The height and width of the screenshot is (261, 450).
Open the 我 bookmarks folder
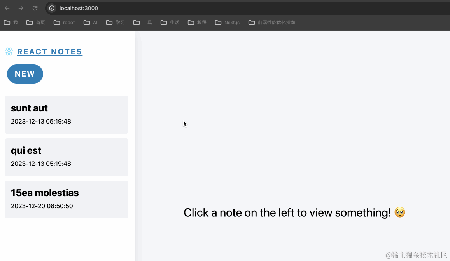tap(10, 22)
